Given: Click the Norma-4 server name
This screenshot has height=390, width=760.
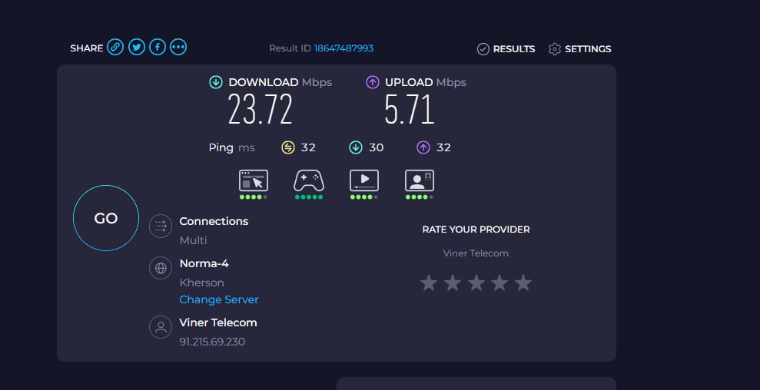Looking at the screenshot, I should coord(204,263).
